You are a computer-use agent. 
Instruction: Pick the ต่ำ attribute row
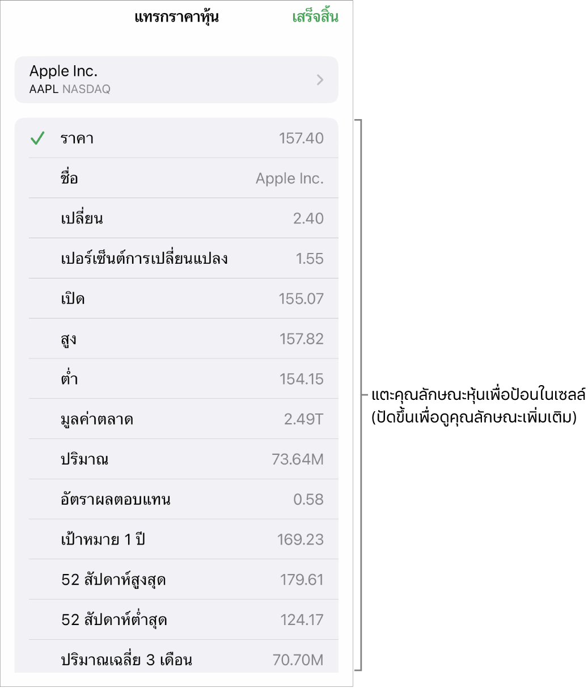(x=176, y=379)
